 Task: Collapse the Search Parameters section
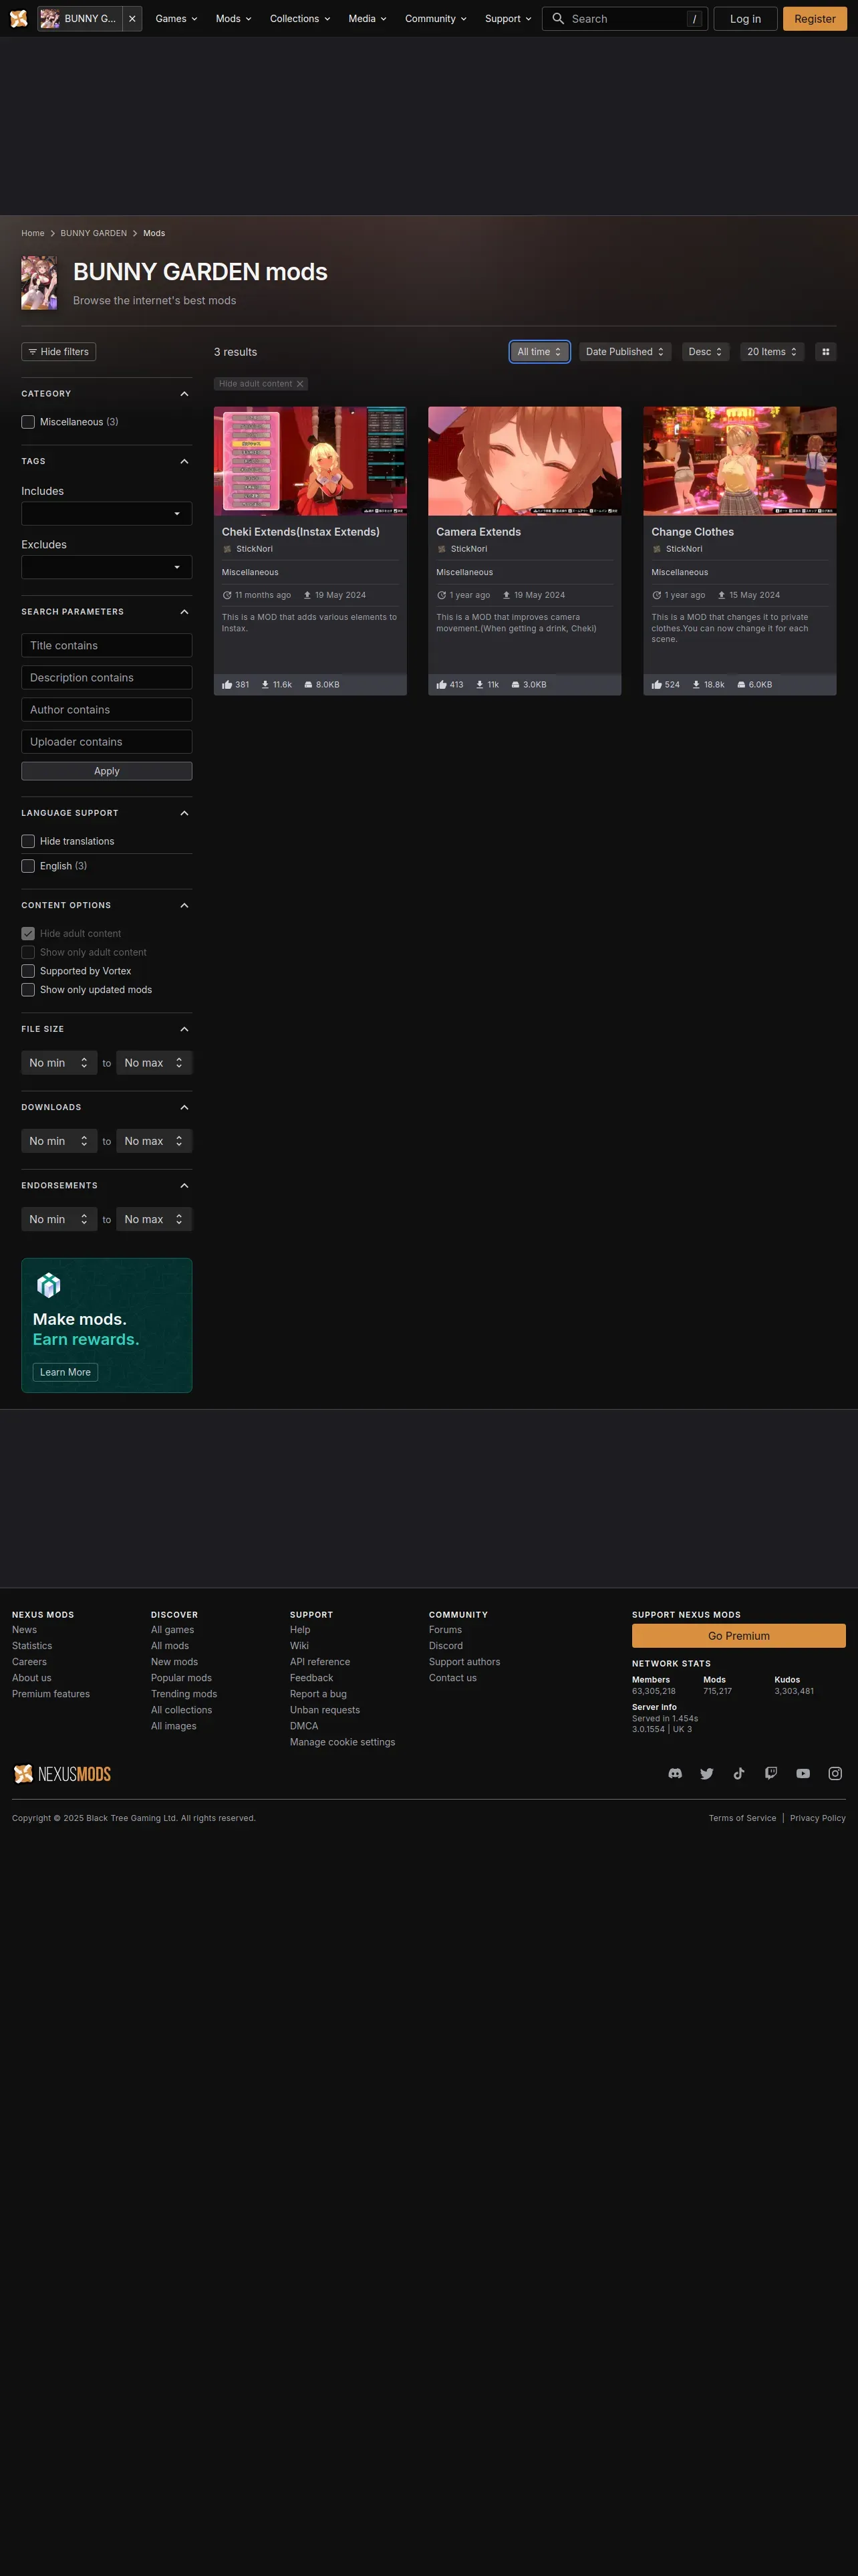(x=184, y=612)
